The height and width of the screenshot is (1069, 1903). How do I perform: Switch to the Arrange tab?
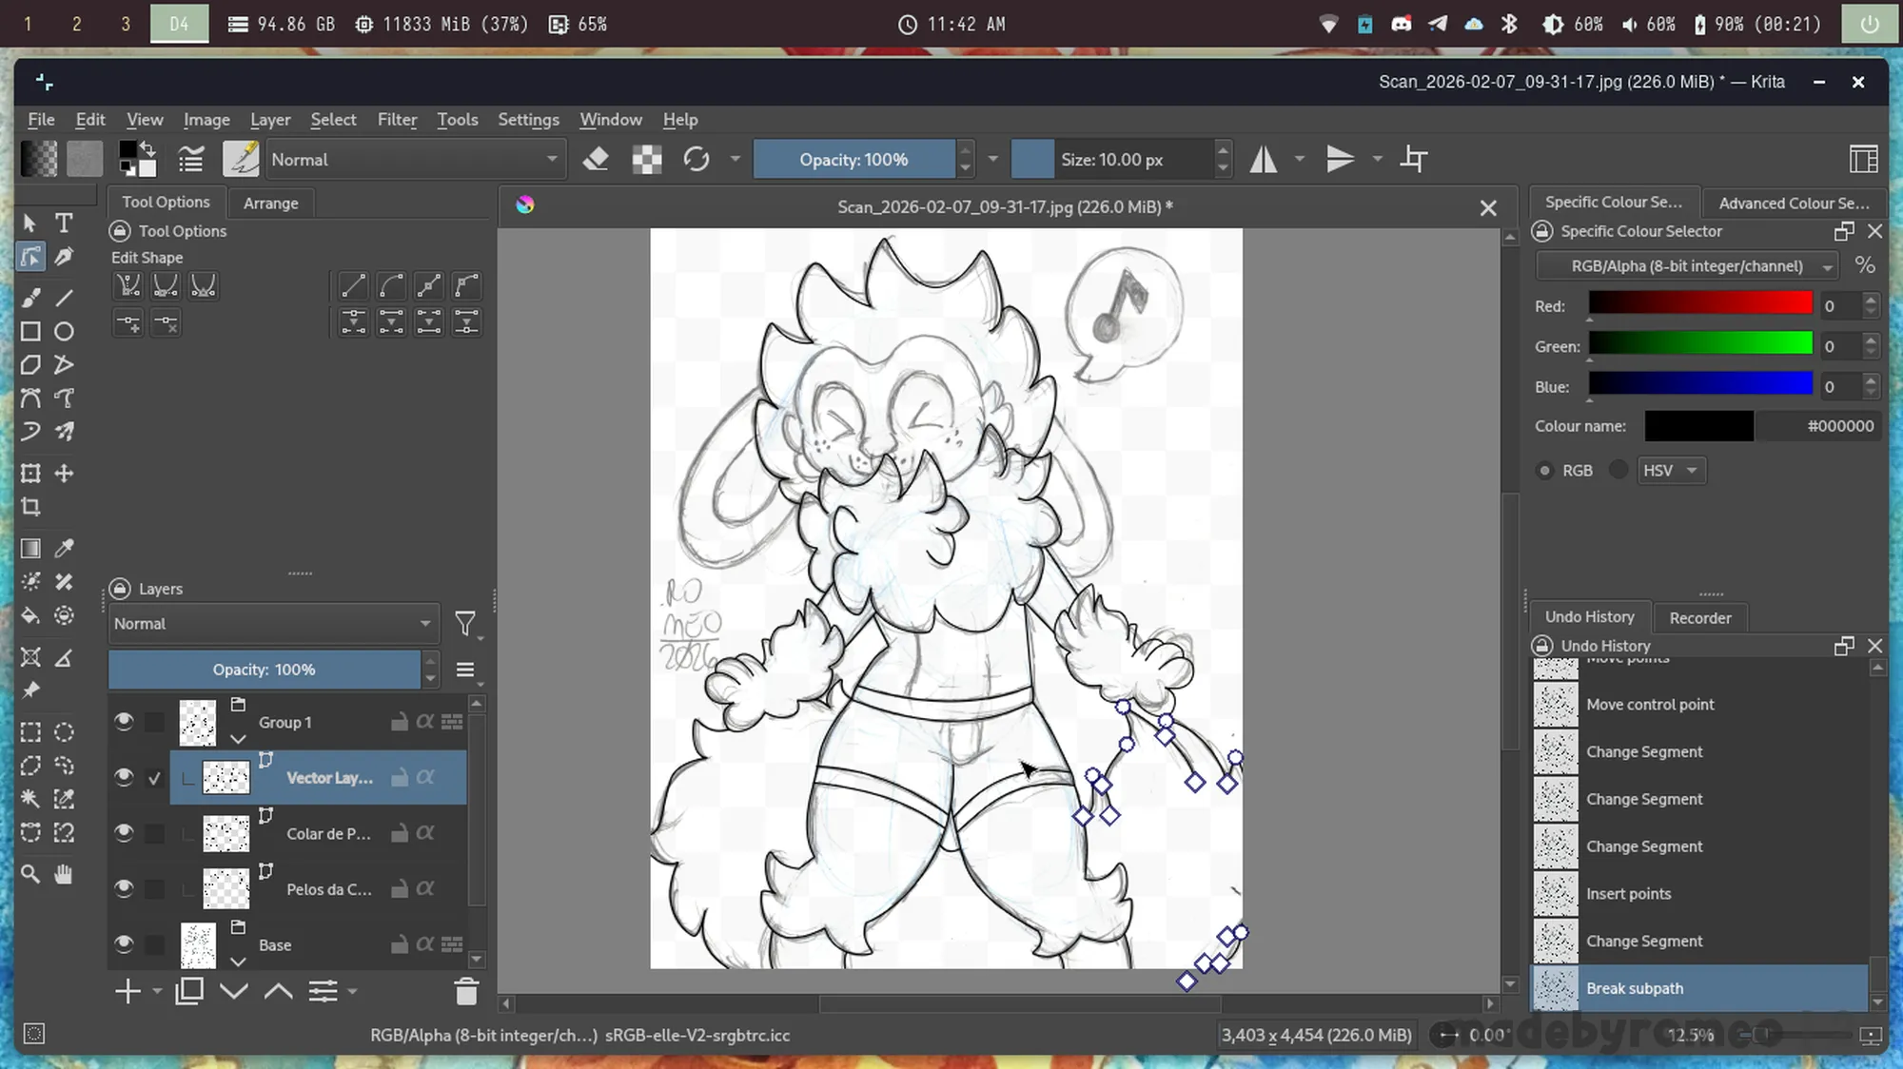click(270, 204)
